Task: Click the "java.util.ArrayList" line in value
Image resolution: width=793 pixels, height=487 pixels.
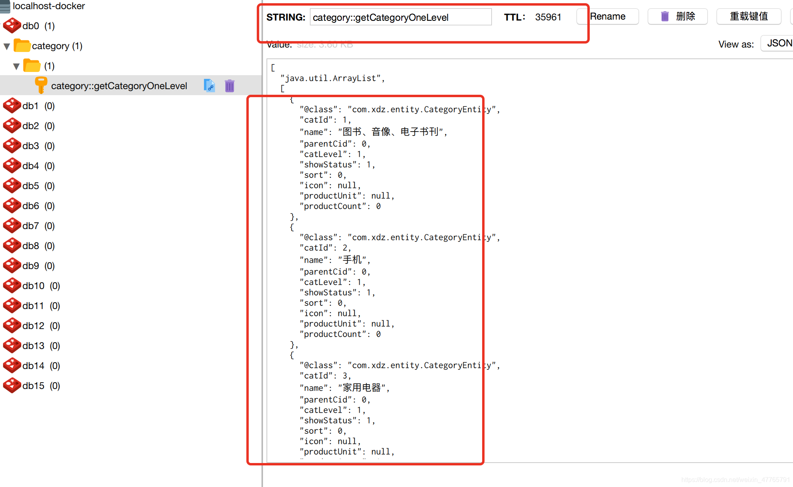Action: (x=332, y=78)
